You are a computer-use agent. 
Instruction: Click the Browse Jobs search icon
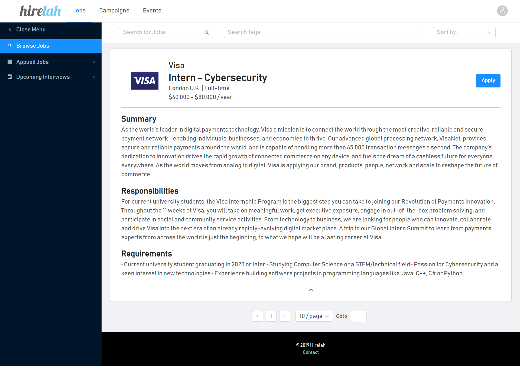(x=10, y=46)
